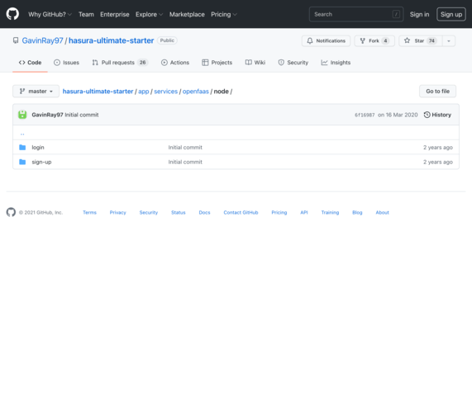This screenshot has height=396, width=472.
Task: Open the login folder
Action: [38, 147]
